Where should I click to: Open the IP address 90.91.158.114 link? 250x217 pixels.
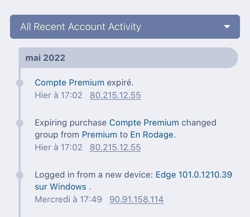tap(137, 199)
